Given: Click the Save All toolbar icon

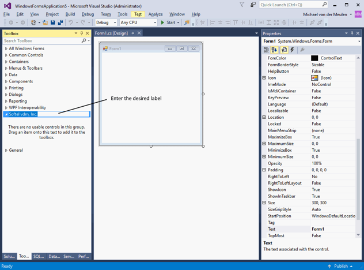Looking at the screenshot, I should pyautogui.click(x=60, y=22).
